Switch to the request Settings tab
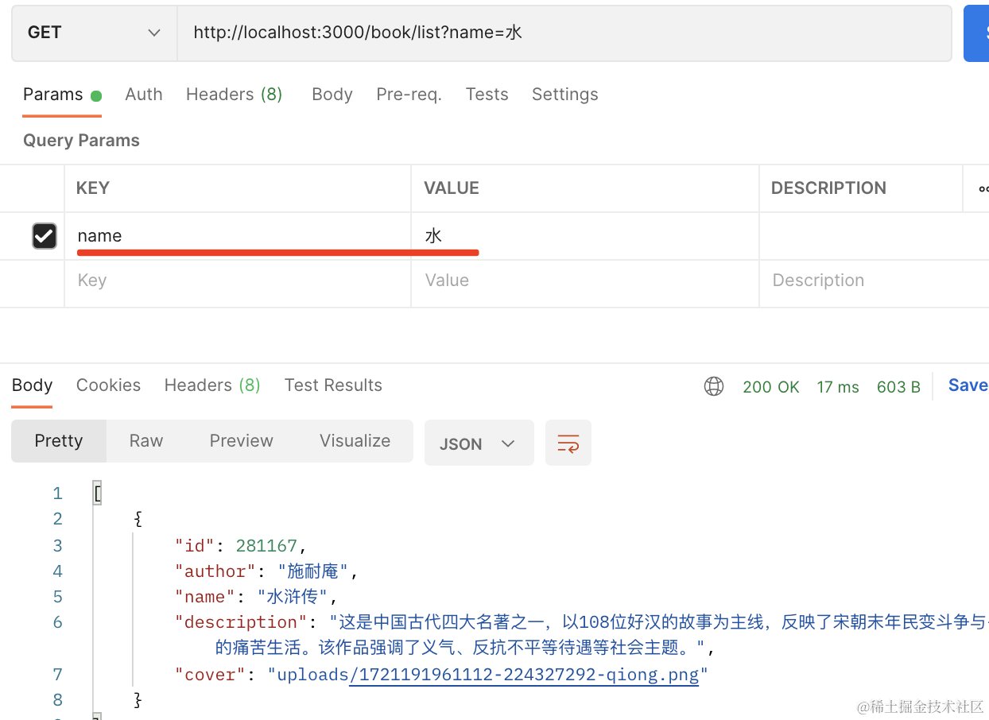The image size is (989, 720). tap(564, 95)
